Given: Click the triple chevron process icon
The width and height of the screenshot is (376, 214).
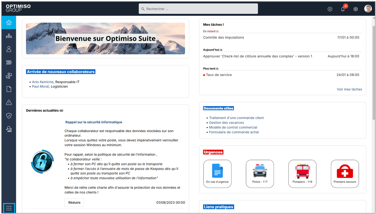Looking at the screenshot, I should tap(9, 63).
